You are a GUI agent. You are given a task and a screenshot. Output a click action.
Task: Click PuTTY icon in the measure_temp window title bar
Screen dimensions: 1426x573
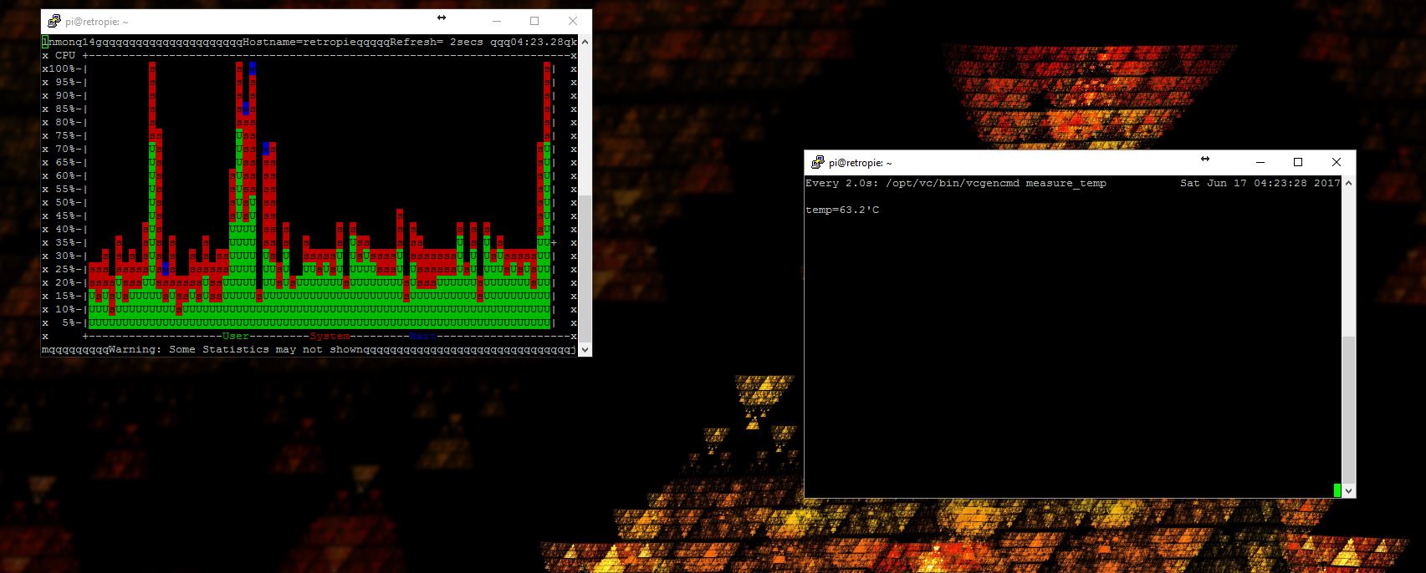818,163
